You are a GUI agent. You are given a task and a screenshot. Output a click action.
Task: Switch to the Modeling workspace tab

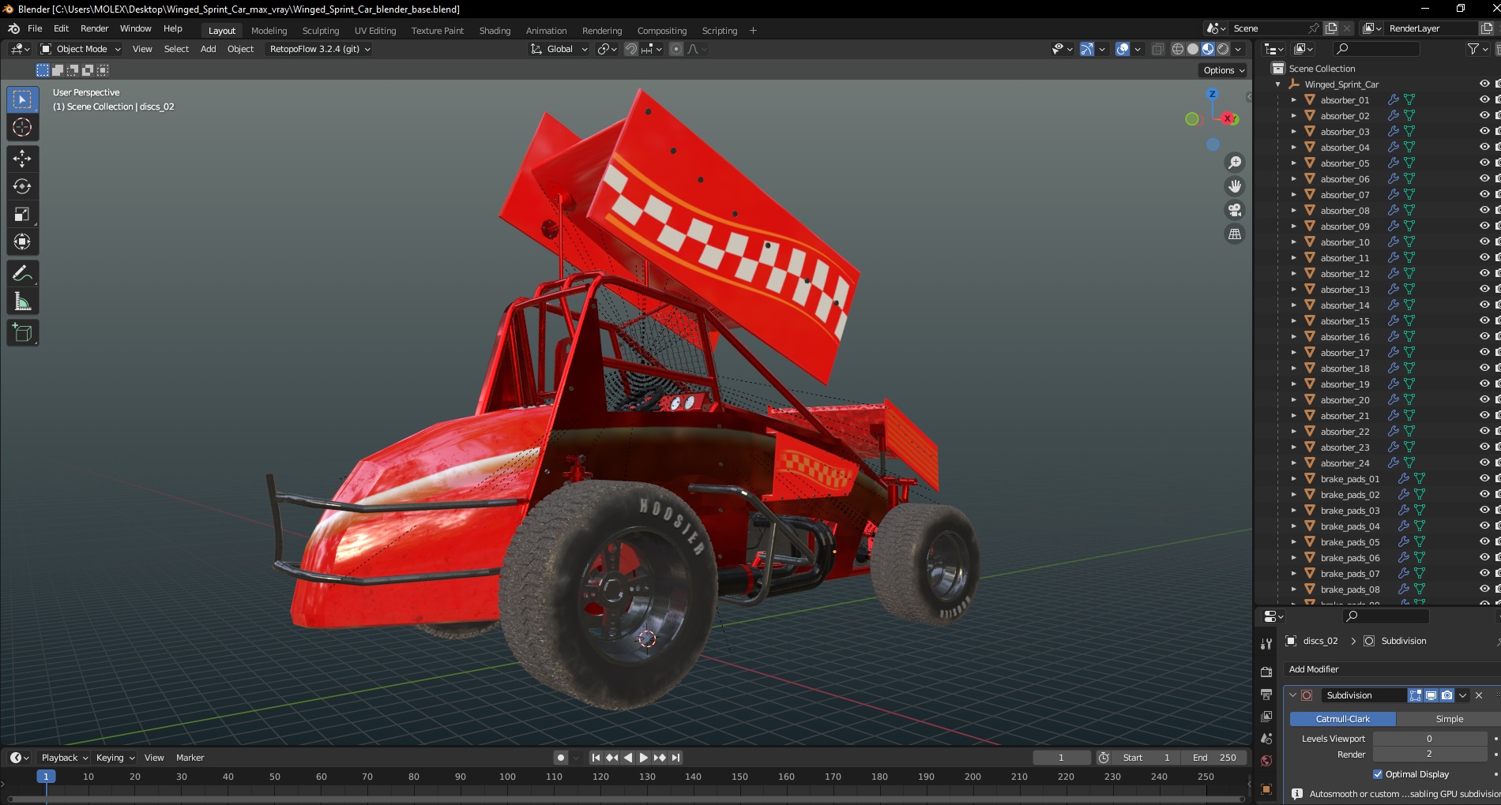(269, 31)
